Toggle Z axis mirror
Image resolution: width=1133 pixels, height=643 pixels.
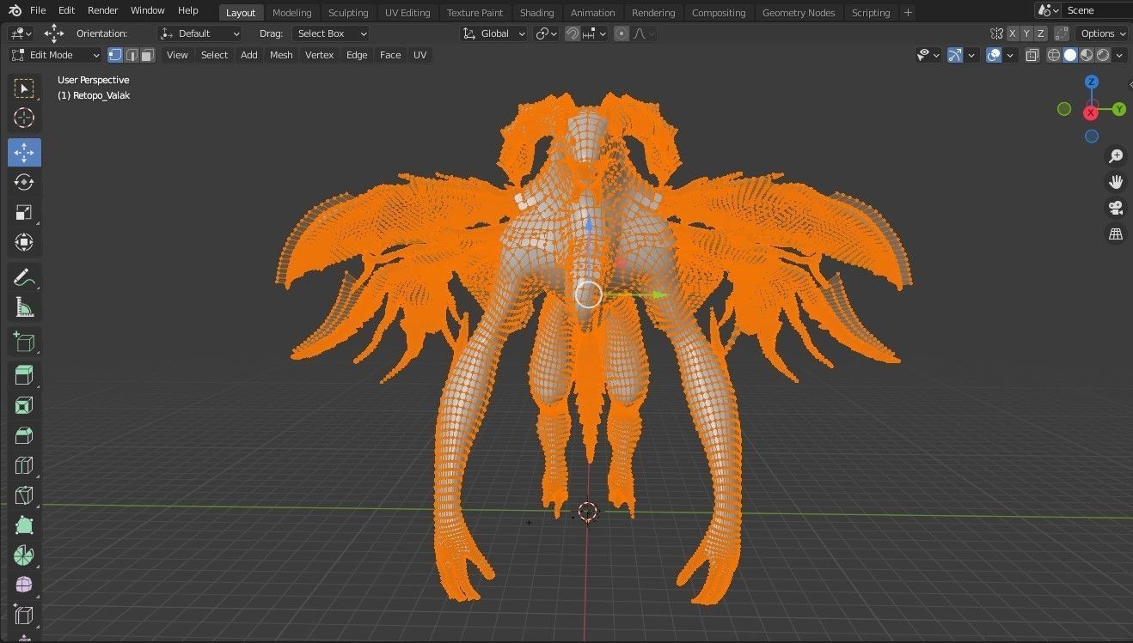1040,33
